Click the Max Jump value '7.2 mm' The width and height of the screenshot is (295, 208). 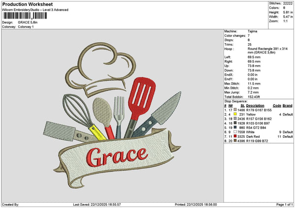pyautogui.click(x=253, y=92)
